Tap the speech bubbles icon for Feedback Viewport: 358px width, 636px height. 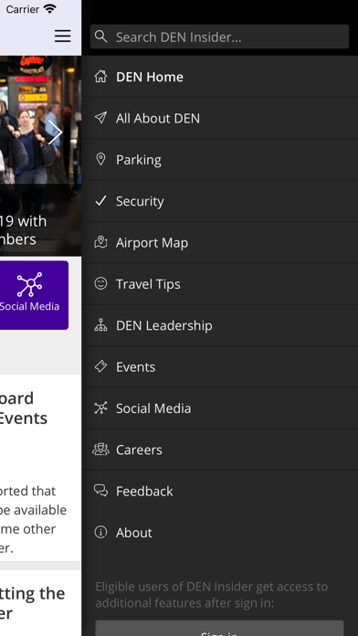pos(100,491)
